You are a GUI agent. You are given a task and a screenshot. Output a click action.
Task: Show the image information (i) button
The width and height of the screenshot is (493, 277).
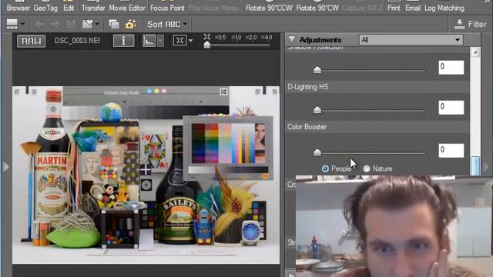click(x=123, y=41)
